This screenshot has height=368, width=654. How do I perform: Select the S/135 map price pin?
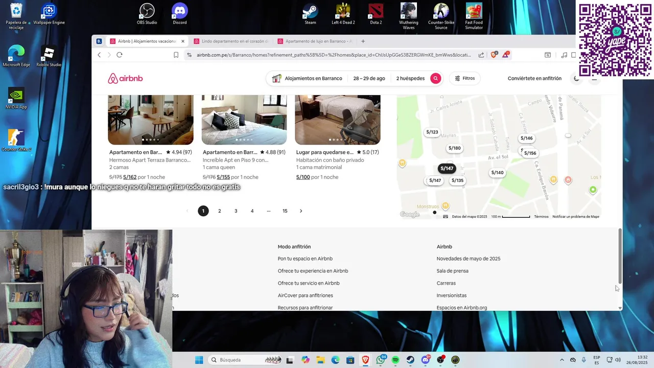457,180
